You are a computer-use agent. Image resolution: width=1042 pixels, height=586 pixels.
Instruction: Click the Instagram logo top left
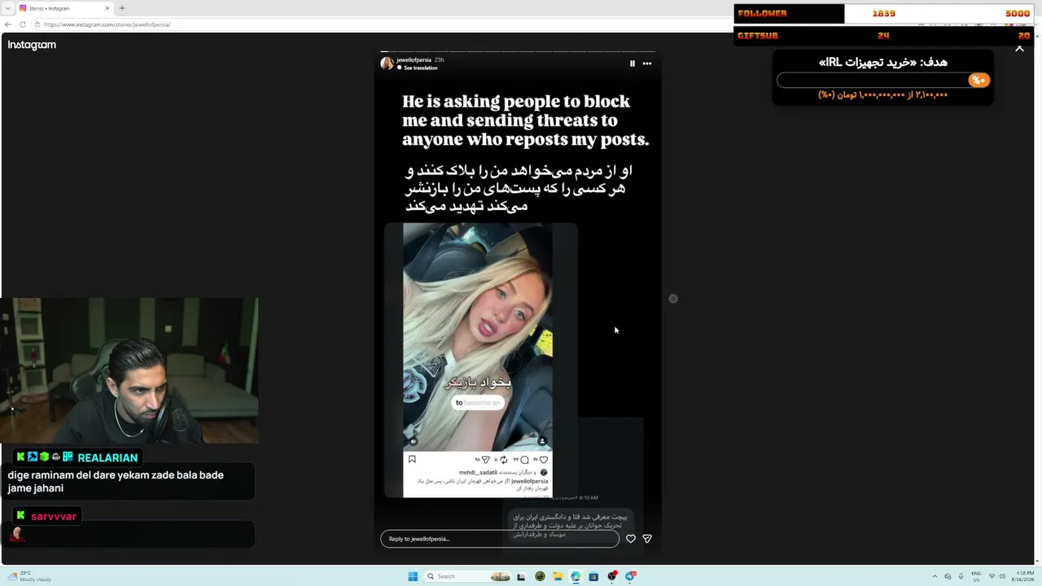(x=32, y=46)
